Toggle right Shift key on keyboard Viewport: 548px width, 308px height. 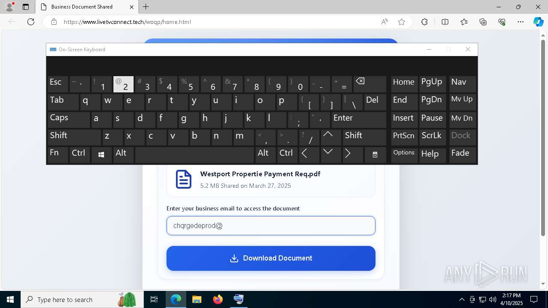364,137
